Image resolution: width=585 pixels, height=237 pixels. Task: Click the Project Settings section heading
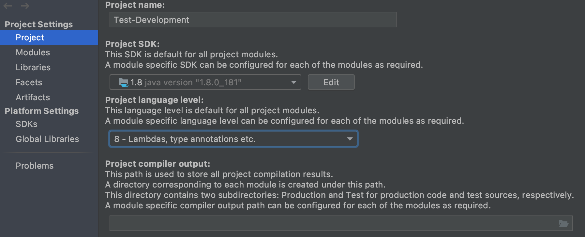coord(39,24)
